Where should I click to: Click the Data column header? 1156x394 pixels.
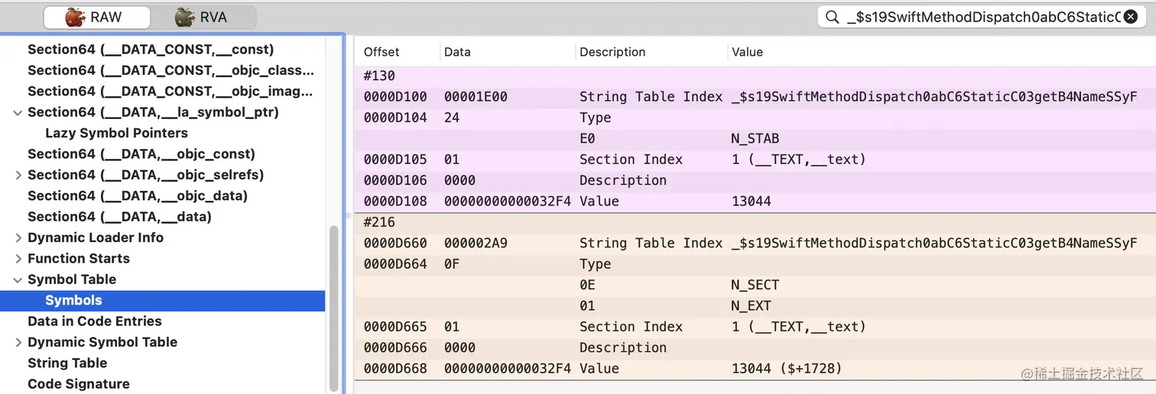pos(457,52)
